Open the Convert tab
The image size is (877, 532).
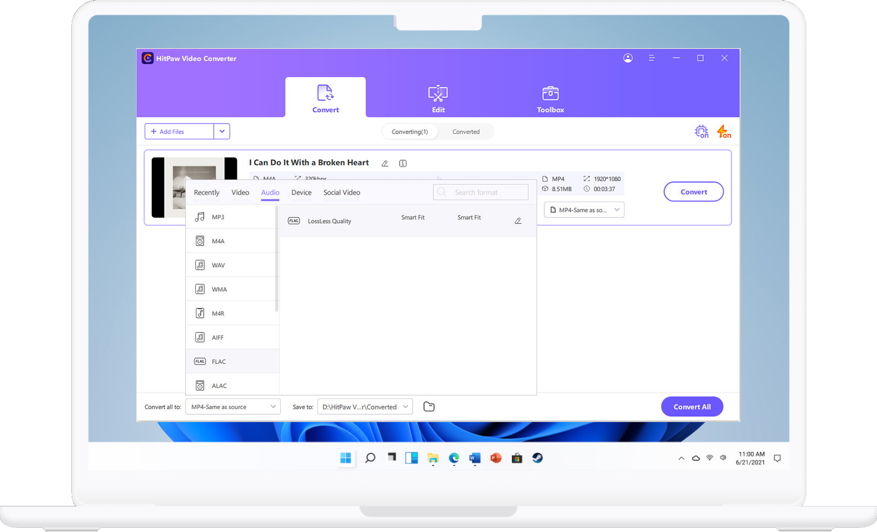325,97
